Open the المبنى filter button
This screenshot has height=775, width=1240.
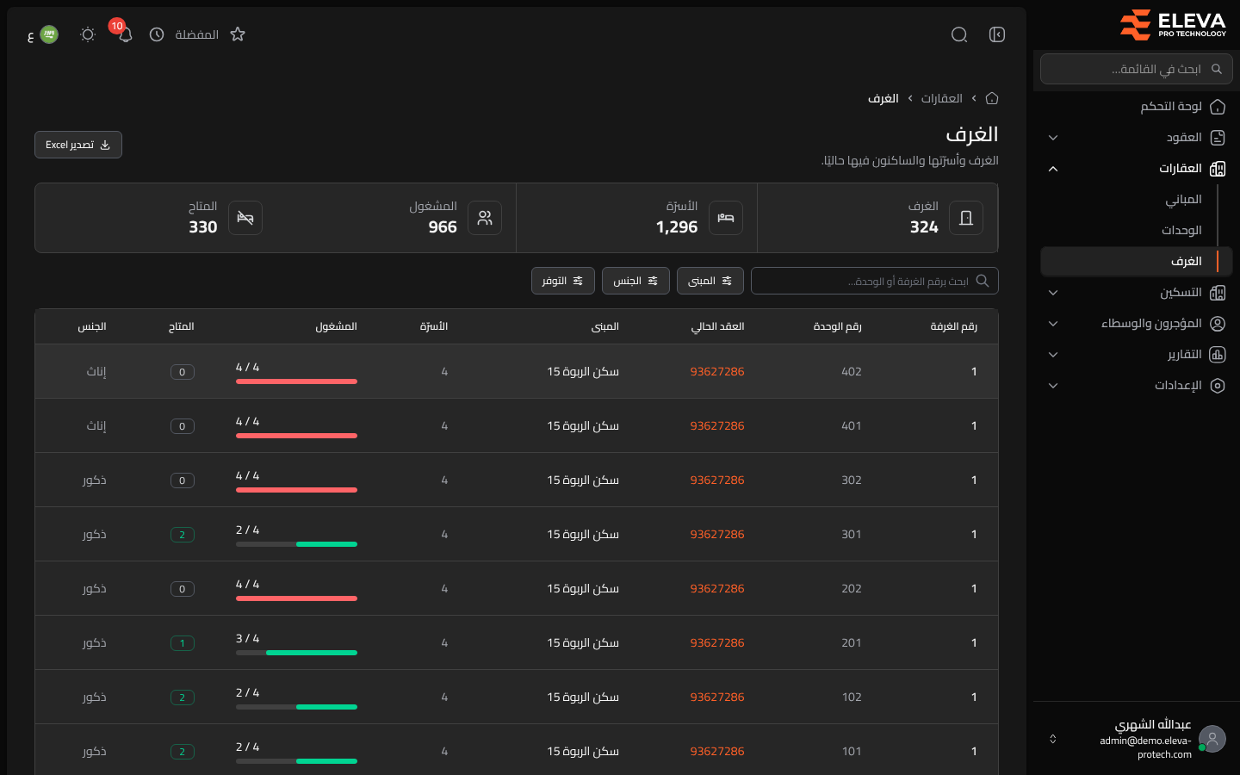(x=710, y=281)
